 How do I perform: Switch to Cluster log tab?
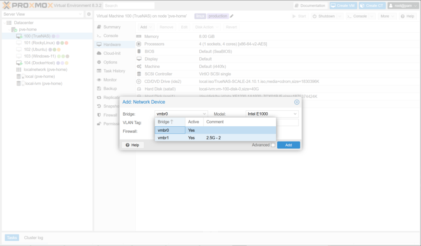[x=33, y=238]
